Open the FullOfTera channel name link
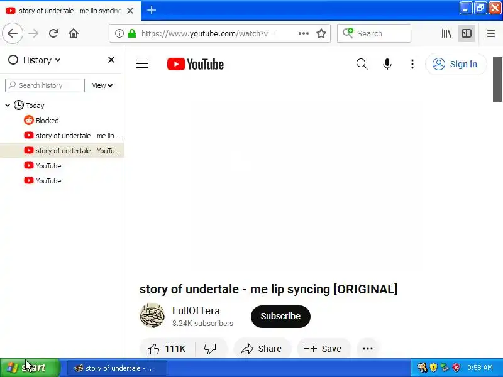 [196, 310]
